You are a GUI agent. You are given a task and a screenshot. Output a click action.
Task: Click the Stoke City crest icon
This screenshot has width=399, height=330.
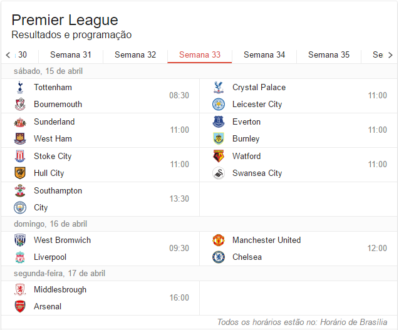pos(20,157)
